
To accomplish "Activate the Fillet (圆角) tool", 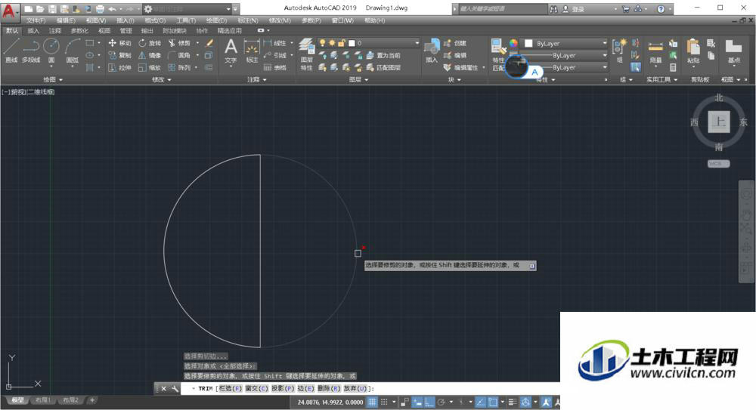I will (179, 55).
